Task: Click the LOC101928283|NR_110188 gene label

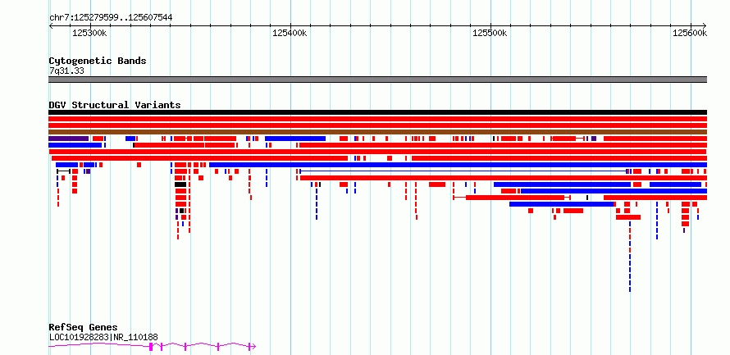Action: tap(103, 337)
